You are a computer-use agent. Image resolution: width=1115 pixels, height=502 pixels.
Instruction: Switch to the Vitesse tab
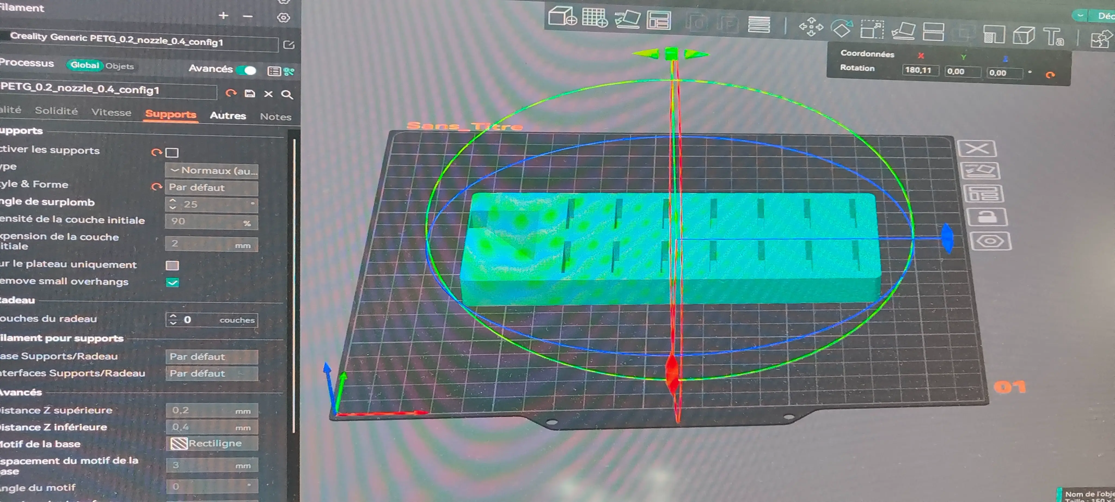[111, 112]
